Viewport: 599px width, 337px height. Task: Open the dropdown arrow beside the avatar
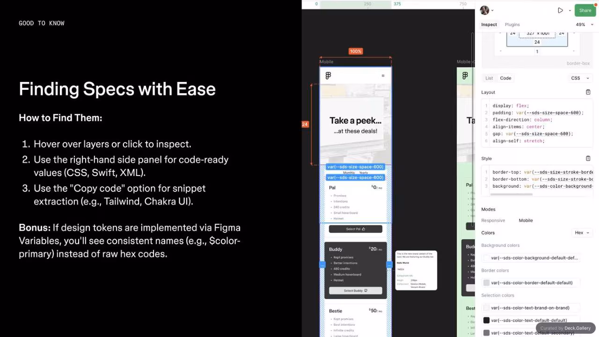click(492, 10)
